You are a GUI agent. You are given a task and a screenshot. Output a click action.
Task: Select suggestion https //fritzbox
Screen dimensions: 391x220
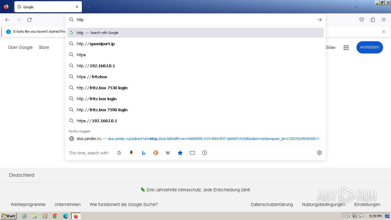point(195,77)
